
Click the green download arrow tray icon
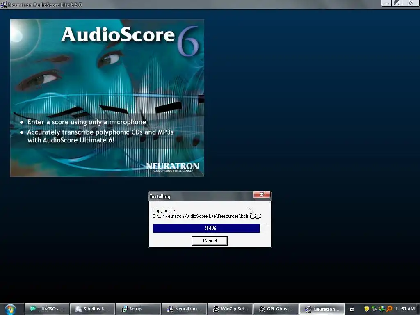coord(374,309)
